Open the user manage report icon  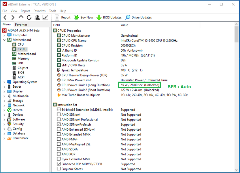coord(37,18)
